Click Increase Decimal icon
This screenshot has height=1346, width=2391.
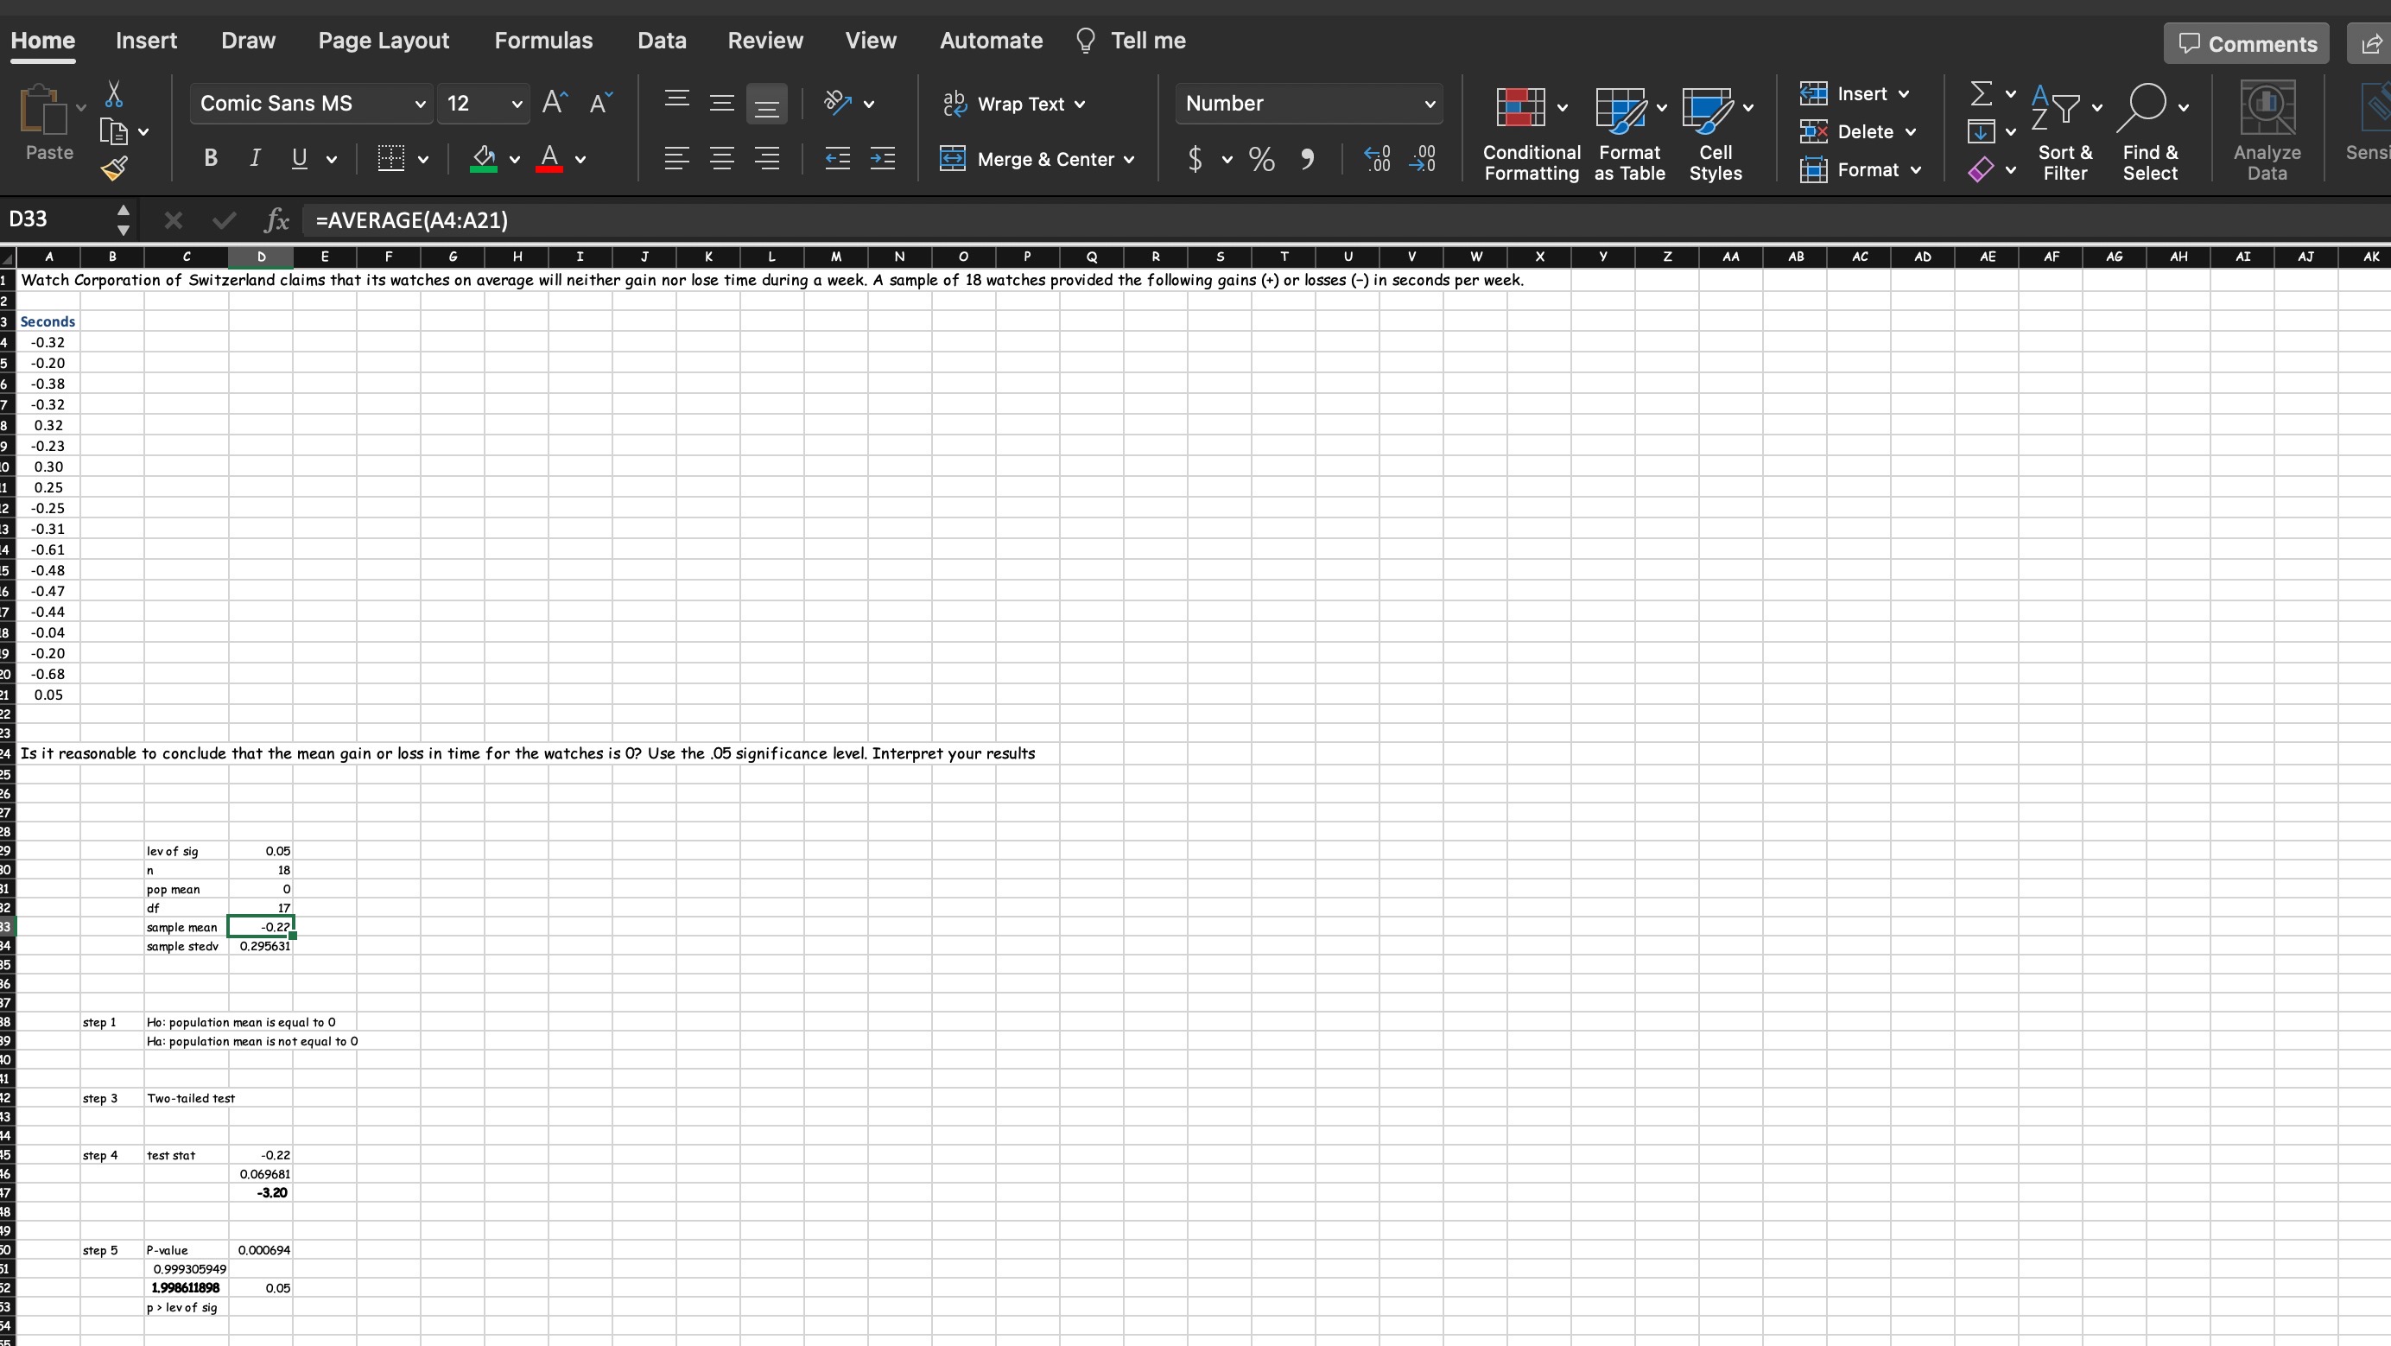pyautogui.click(x=1378, y=159)
